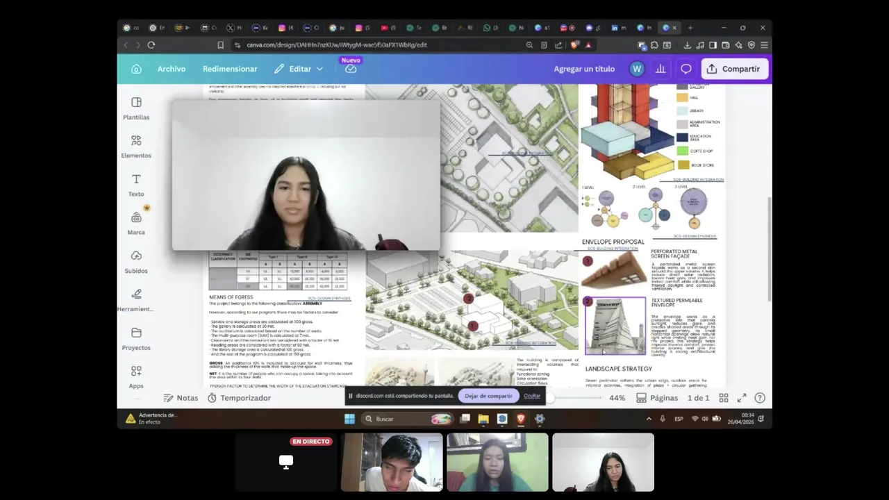This screenshot has width=889, height=500.
Task: Open the browser hamburger menu
Action: [x=764, y=45]
